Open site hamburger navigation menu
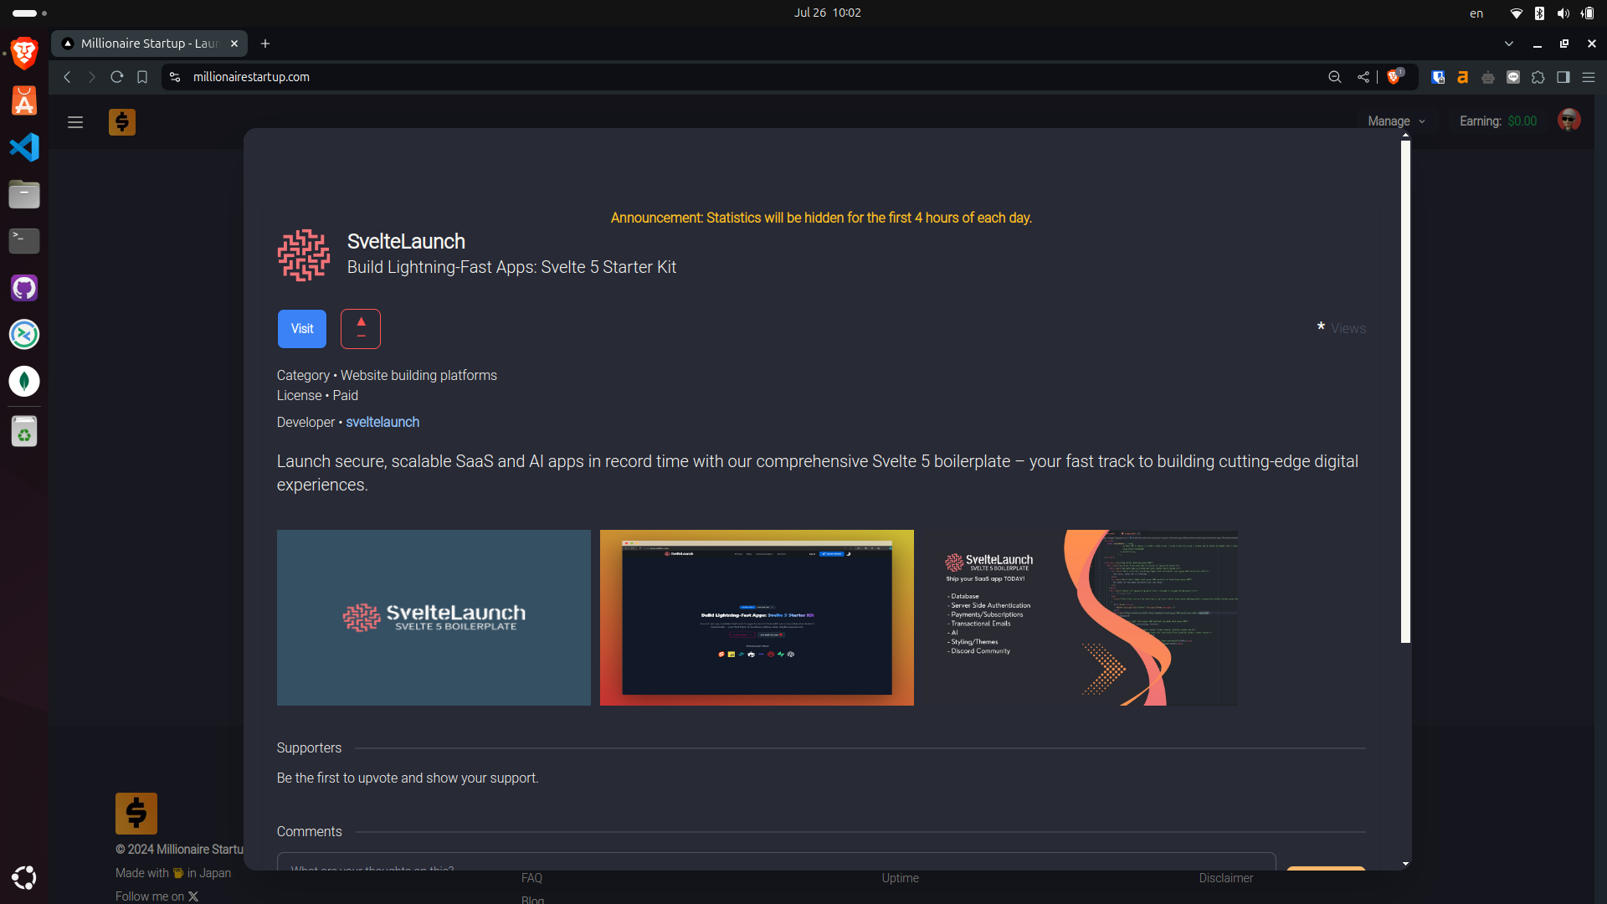 (x=75, y=122)
